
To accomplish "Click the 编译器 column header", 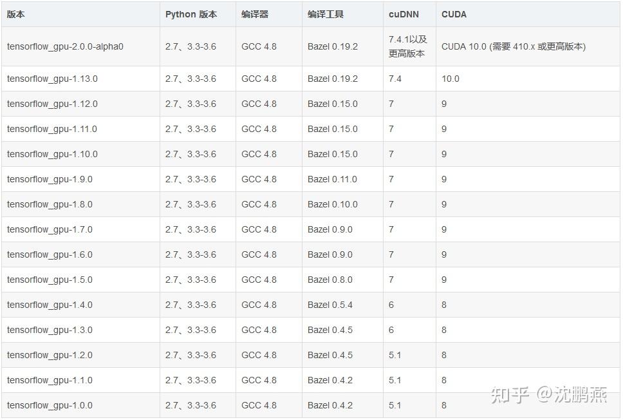I will click(255, 14).
